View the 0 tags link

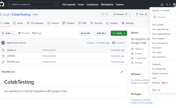[37, 33]
